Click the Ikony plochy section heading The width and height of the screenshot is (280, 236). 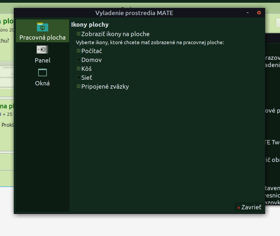pos(90,25)
